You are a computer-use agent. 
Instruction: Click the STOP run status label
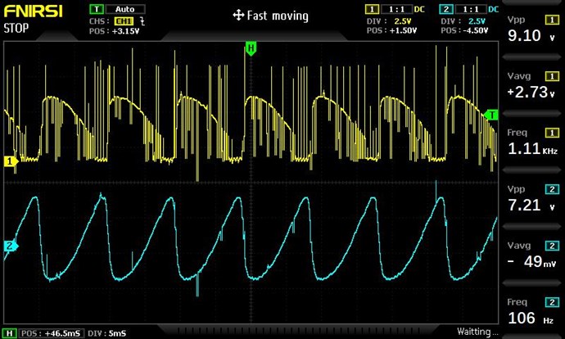(x=16, y=28)
